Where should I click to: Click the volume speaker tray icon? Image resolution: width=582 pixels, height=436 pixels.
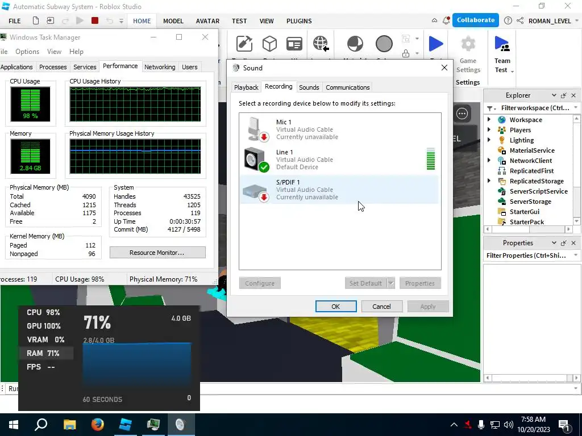pos(509,425)
